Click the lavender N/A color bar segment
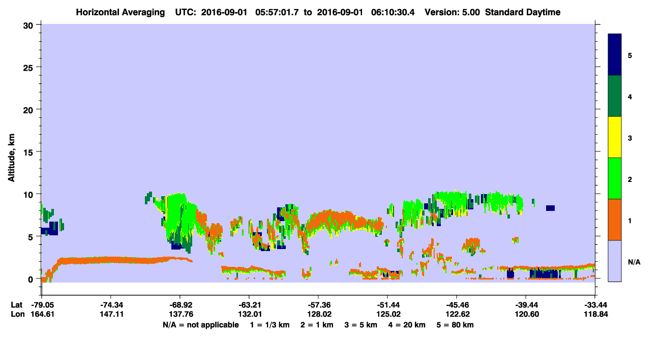This screenshot has height=339, width=661. point(615,261)
